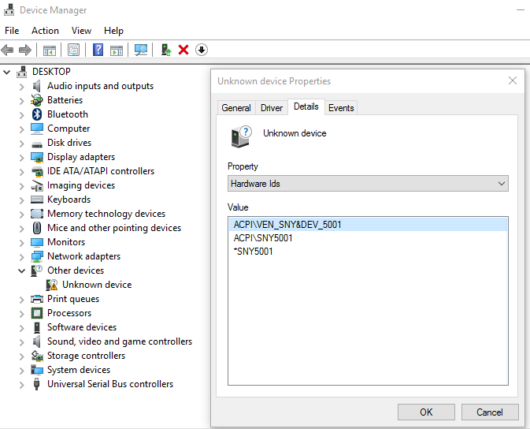Viewport: 530px width, 429px height.
Task: Click the Device Manager title bar icon
Action: pyautogui.click(x=9, y=9)
